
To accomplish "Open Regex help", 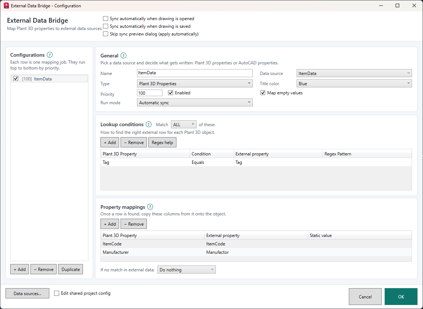I will click(x=163, y=142).
